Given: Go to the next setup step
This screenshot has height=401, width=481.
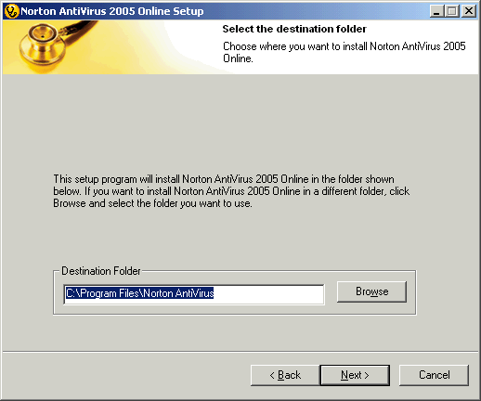Looking at the screenshot, I should (x=355, y=375).
